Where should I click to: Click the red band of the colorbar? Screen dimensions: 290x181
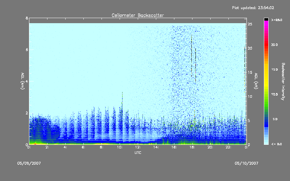[266, 45]
